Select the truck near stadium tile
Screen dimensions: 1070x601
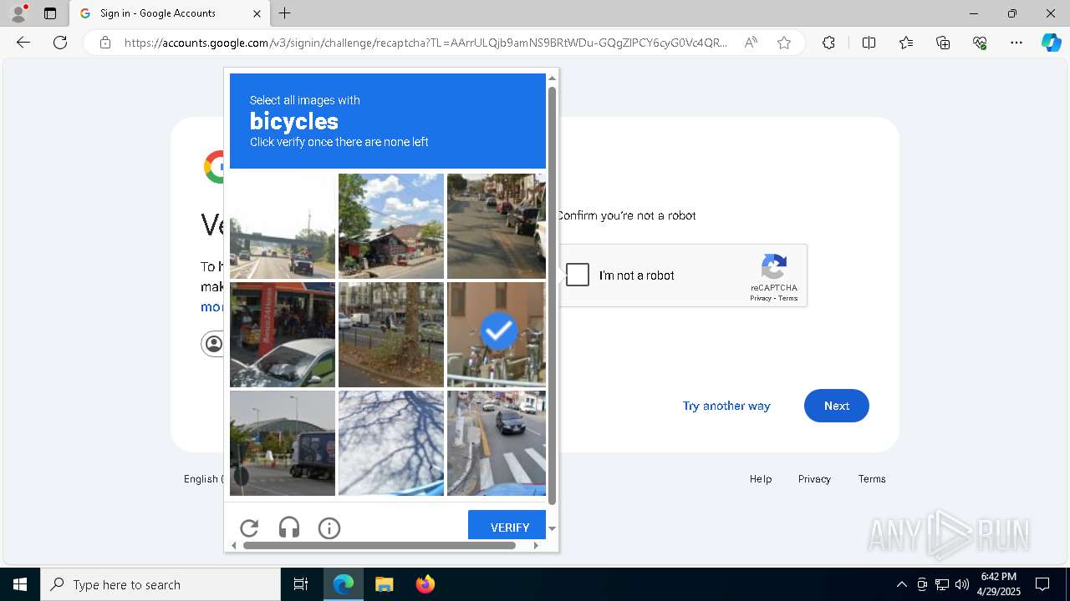(283, 443)
